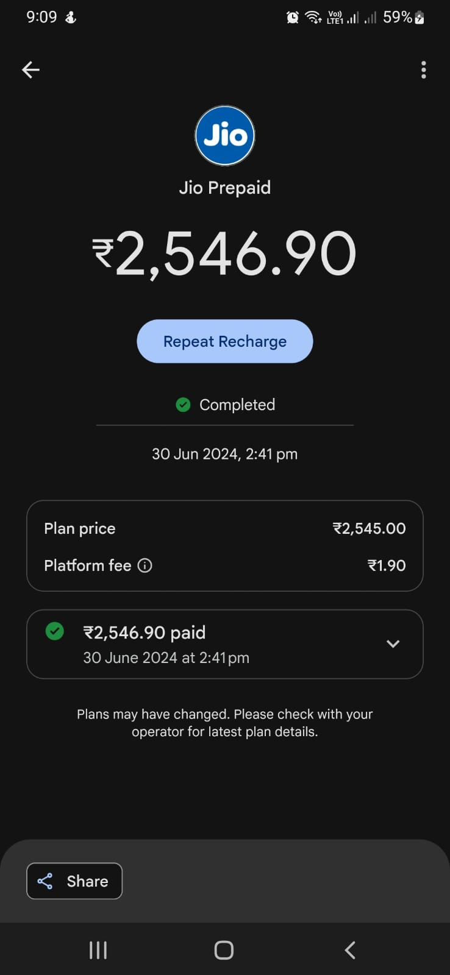Open recent apps from navigation bar

point(98,950)
